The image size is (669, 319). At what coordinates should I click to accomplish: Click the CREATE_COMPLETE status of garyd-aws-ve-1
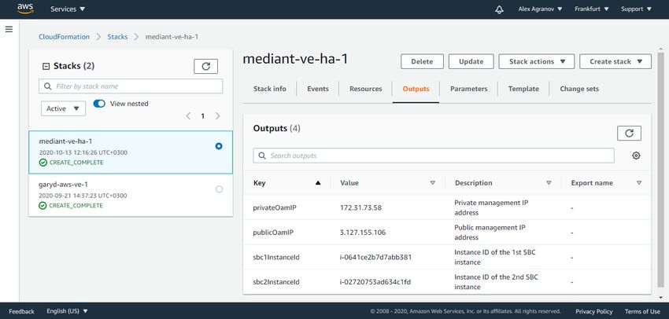pos(72,205)
